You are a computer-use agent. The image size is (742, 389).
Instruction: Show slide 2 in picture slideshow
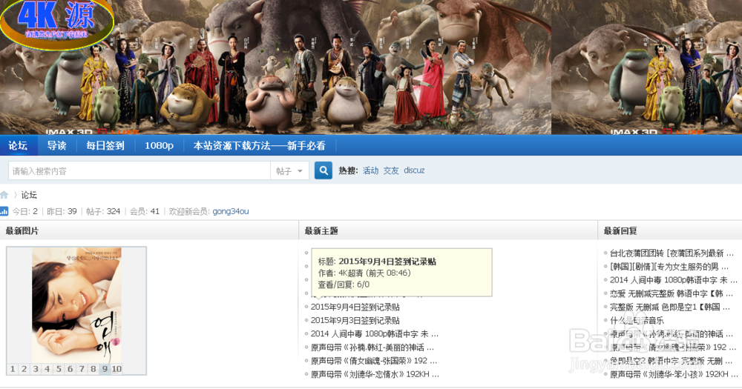coord(24,369)
